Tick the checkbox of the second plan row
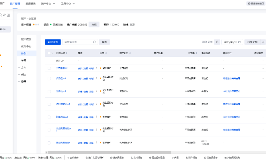The image size is (266, 166). click(x=49, y=79)
